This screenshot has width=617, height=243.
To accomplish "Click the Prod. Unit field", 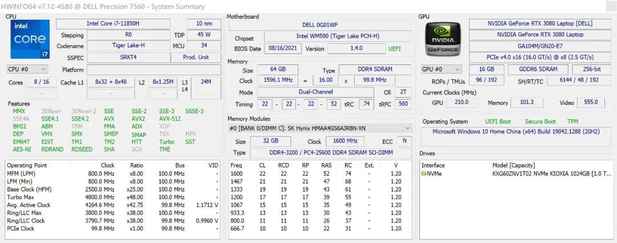I will tap(196, 58).
